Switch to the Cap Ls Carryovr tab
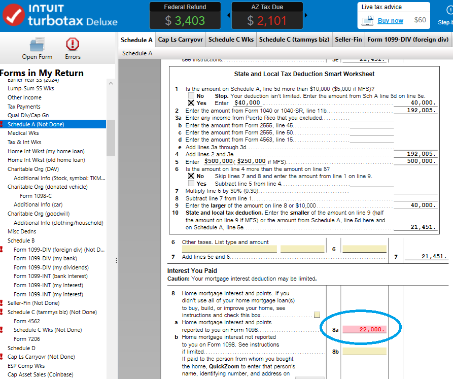 pos(180,40)
